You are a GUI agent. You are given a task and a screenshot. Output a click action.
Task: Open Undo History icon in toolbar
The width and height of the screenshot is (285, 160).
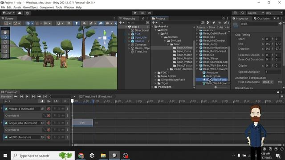235,13
